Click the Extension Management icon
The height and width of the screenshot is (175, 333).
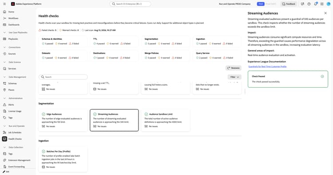click(x=4, y=160)
